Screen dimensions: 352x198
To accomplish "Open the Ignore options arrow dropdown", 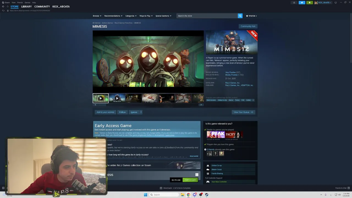I will click(141, 112).
